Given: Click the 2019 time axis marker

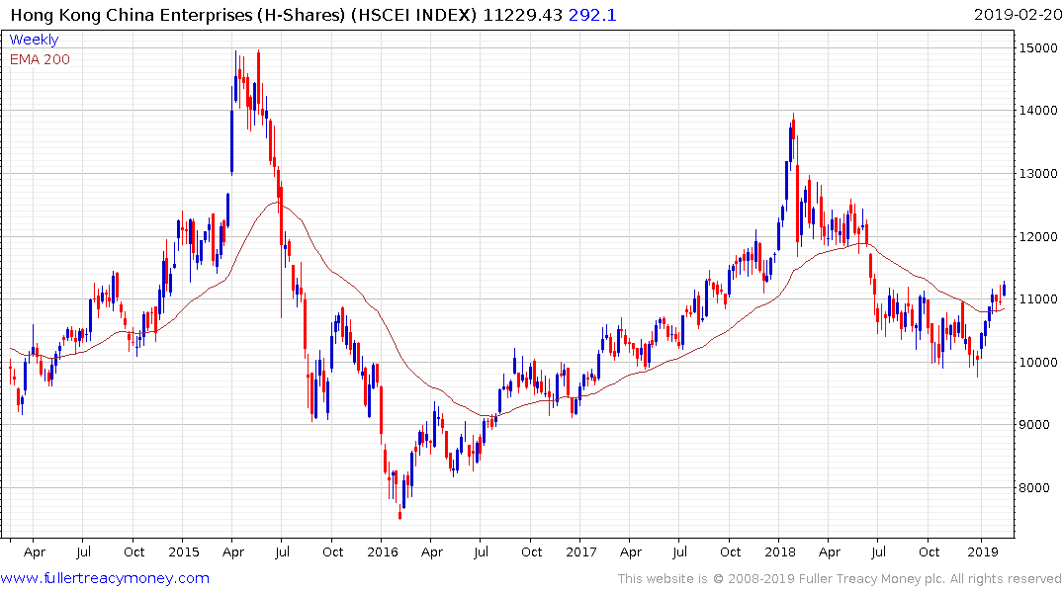Looking at the screenshot, I should pos(981,551).
